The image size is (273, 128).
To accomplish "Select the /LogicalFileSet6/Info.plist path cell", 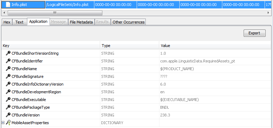I will pyautogui.click(x=70, y=5).
